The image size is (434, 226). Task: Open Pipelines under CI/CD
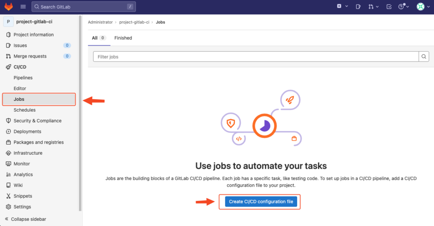(x=23, y=78)
